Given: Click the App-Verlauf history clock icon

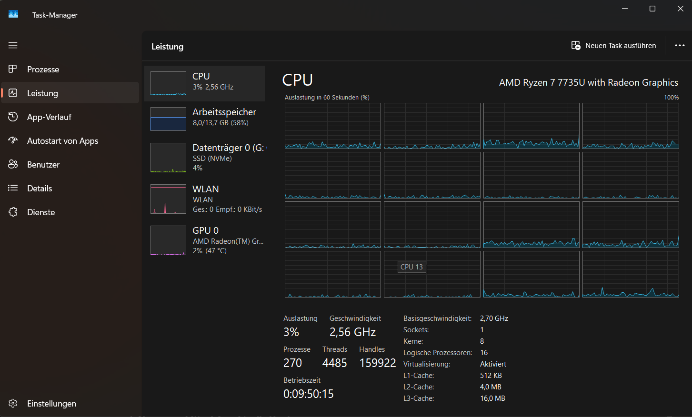Looking at the screenshot, I should click(x=13, y=117).
